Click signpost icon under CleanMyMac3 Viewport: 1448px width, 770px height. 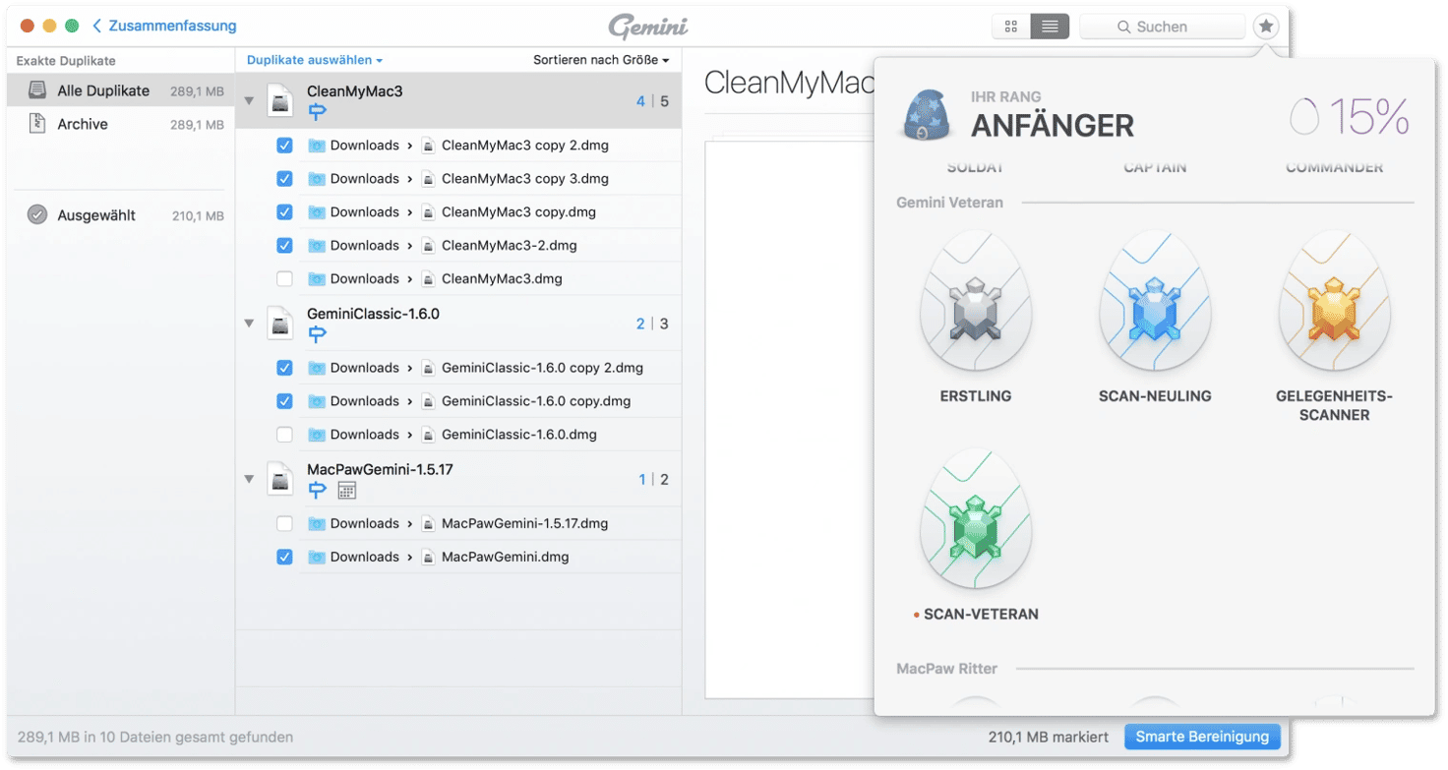317,112
